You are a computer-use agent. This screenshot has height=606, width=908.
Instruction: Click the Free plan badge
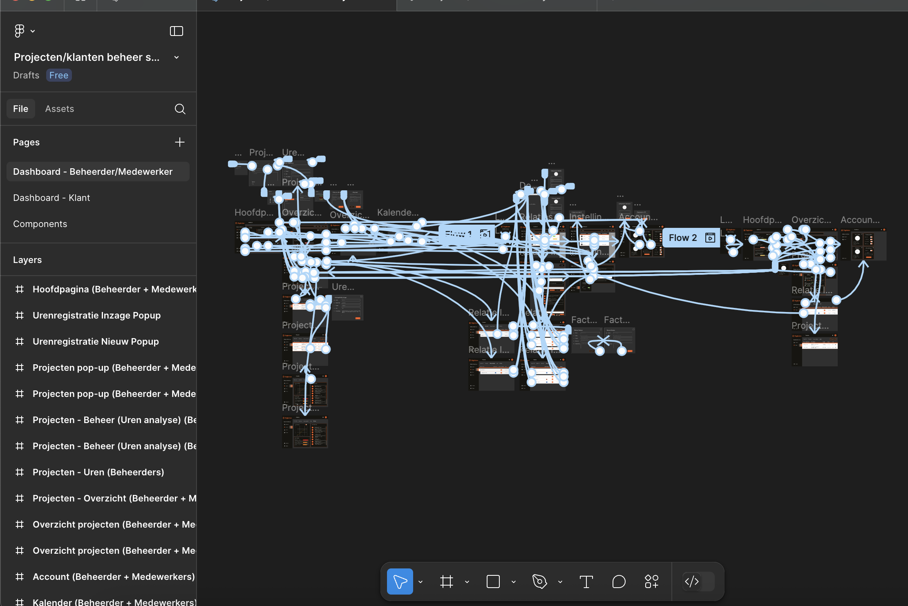(x=59, y=75)
